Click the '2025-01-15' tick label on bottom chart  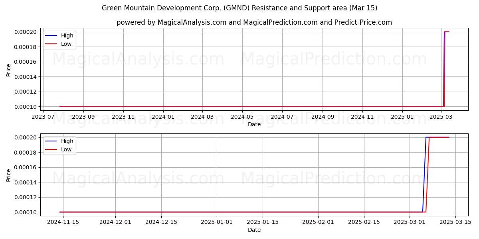(263, 223)
